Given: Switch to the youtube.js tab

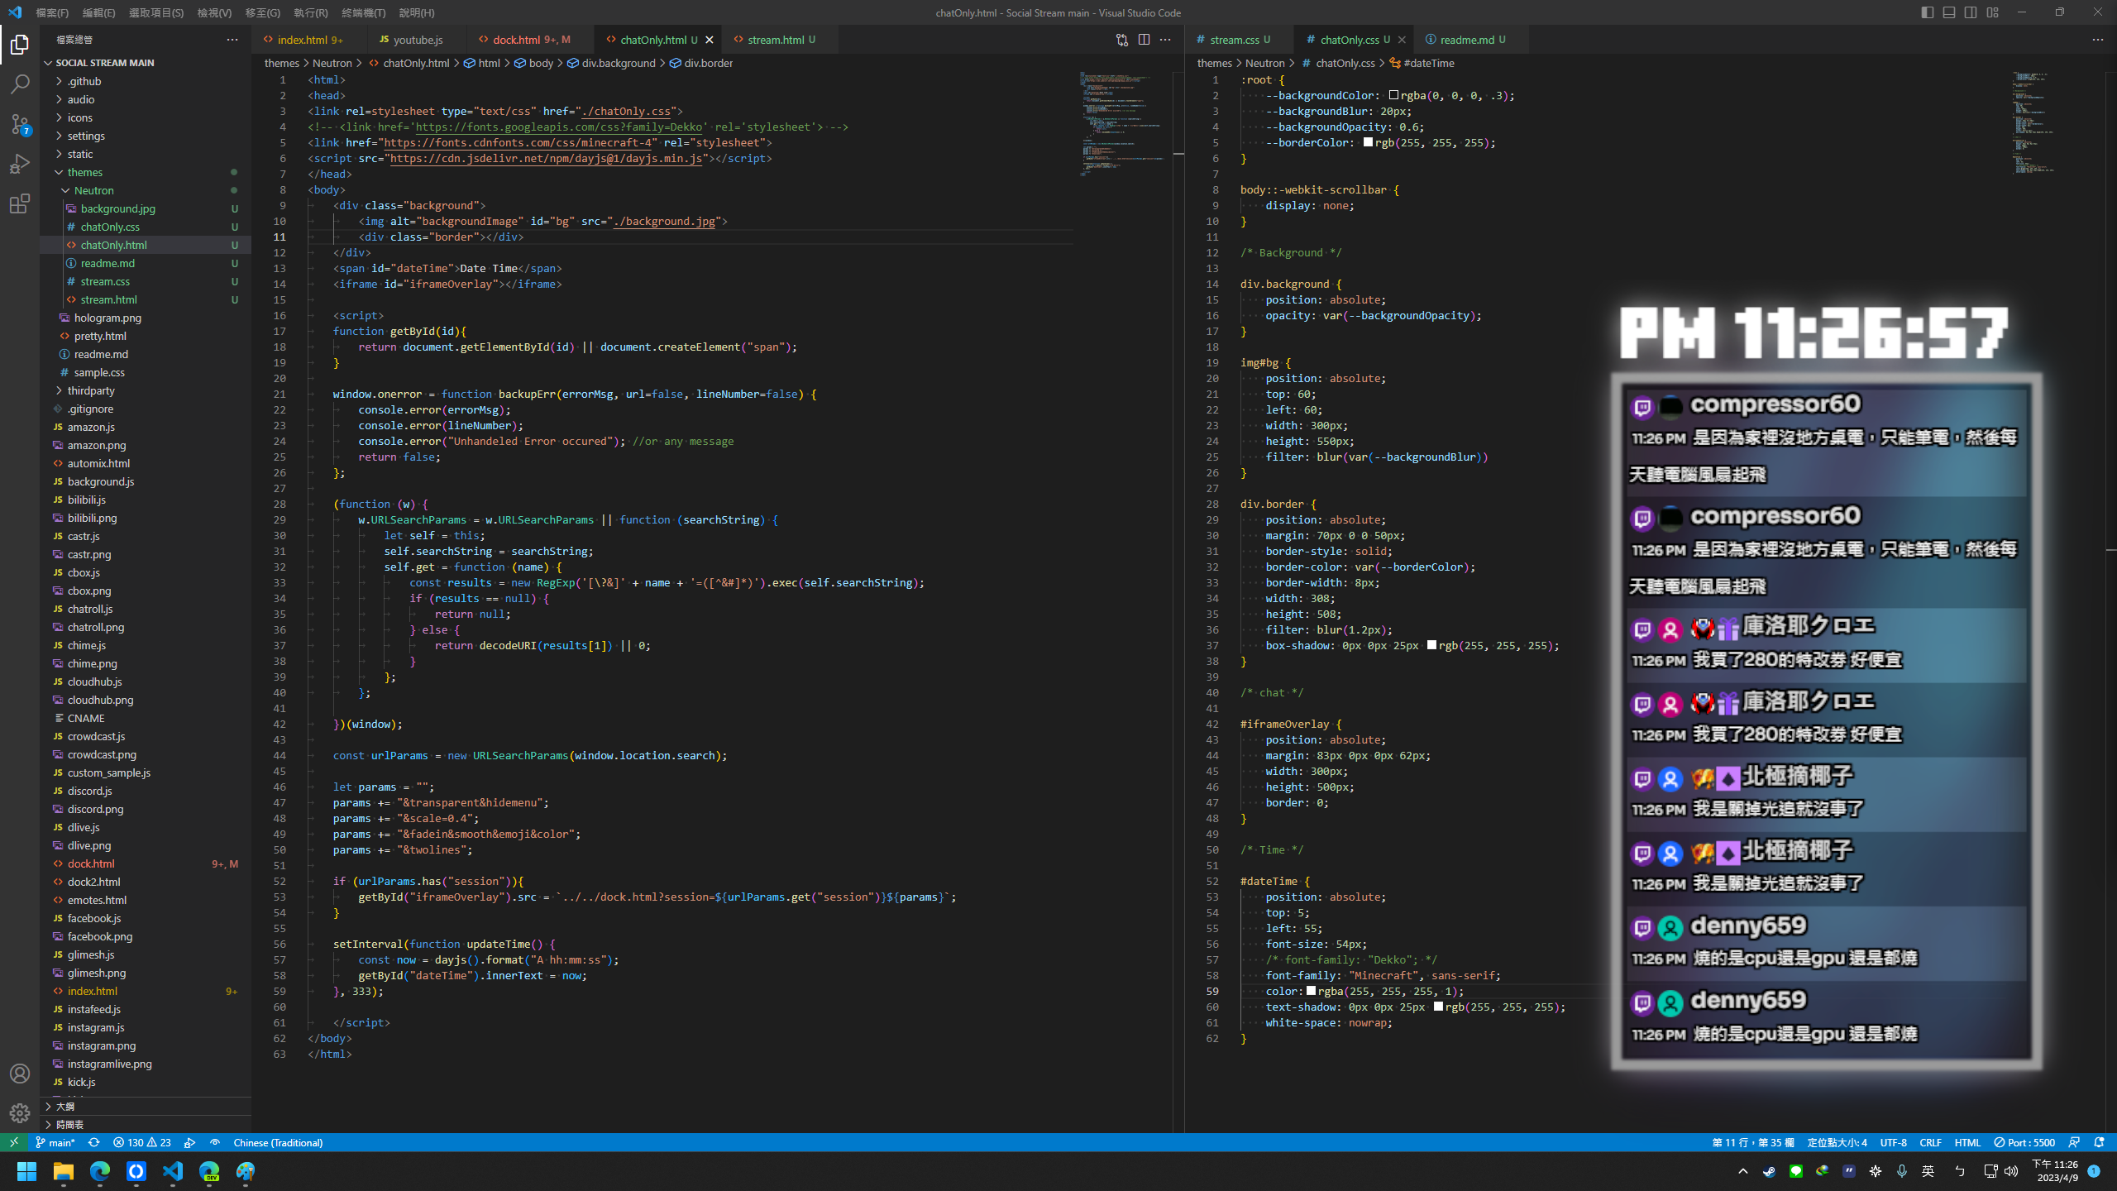Looking at the screenshot, I should pyautogui.click(x=418, y=40).
